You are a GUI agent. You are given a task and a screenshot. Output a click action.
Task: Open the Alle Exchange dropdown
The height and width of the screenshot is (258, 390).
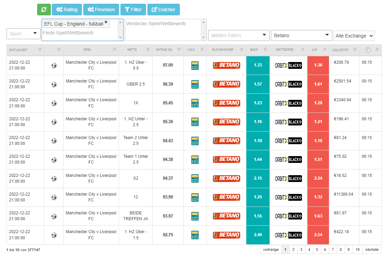(x=354, y=36)
